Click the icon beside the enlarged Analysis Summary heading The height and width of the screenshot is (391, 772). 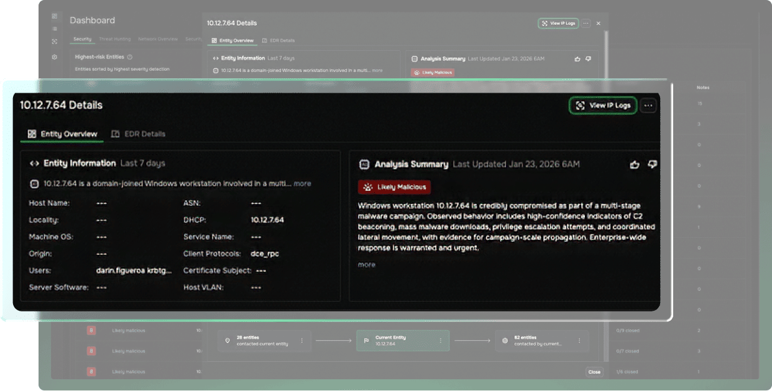click(x=365, y=165)
